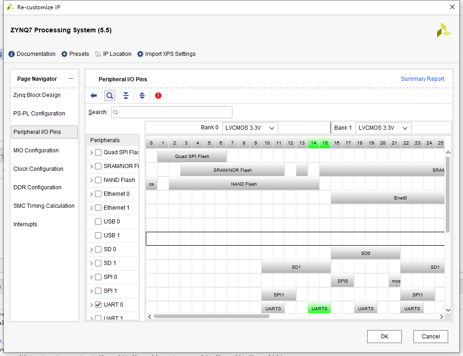This screenshot has width=463, height=356.
Task: Expand the NAND Flash row
Action: click(x=92, y=180)
